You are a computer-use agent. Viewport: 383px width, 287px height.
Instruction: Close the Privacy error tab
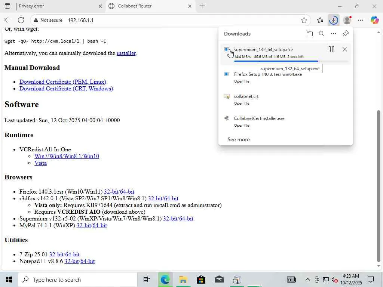tap(100, 6)
